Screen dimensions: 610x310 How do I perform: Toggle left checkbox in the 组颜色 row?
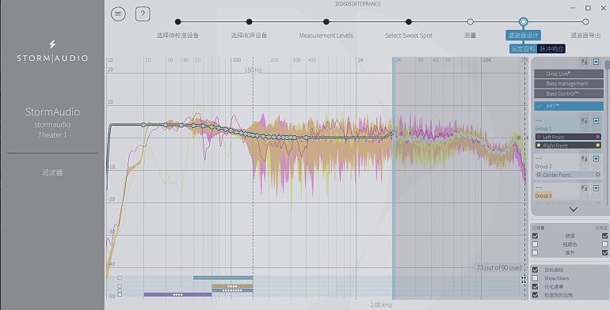(x=536, y=244)
